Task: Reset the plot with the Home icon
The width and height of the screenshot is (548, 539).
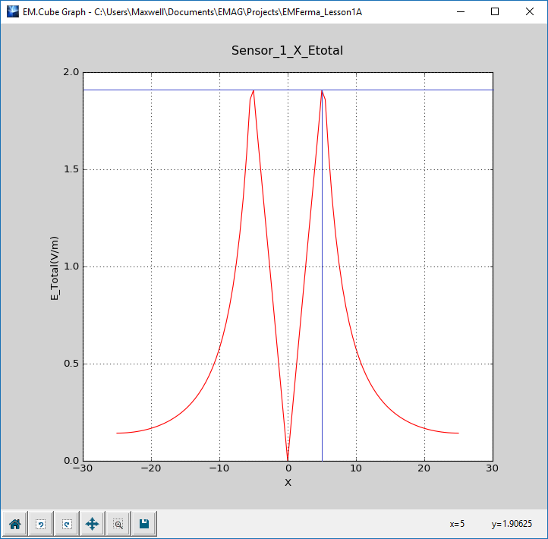Action: (14, 523)
